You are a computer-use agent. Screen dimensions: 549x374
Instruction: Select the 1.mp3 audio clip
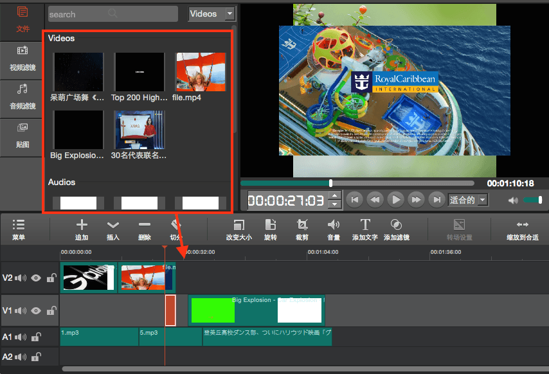99,337
